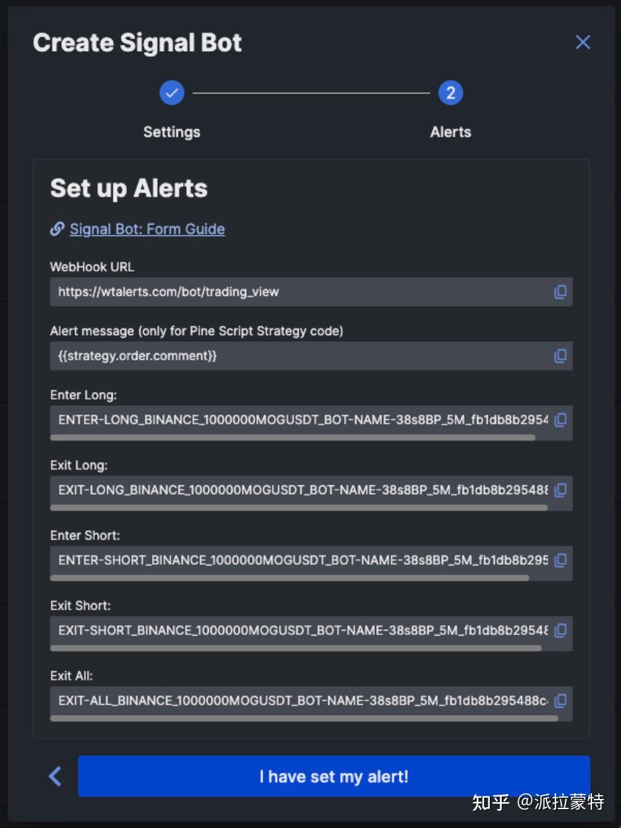
Task: Click the Enter Long horizontal scrollbar
Action: pos(293,437)
